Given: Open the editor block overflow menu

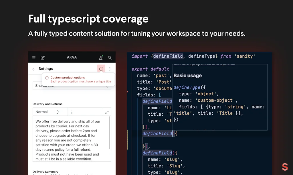Looking at the screenshot, I should click(x=72, y=112).
